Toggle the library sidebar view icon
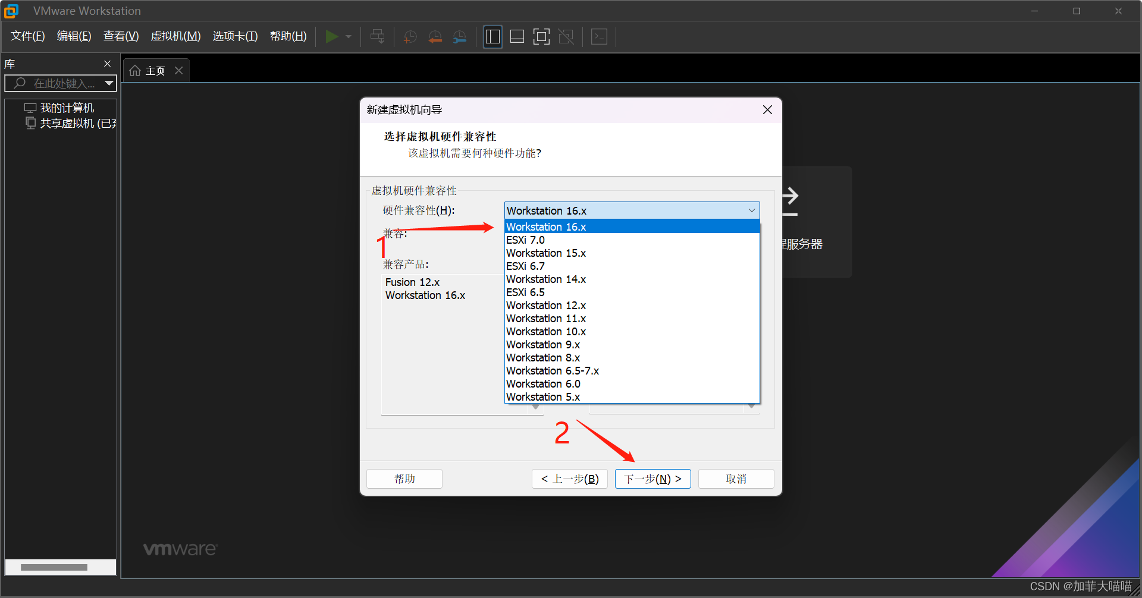Screen dimensions: 1142x598 [x=492, y=37]
